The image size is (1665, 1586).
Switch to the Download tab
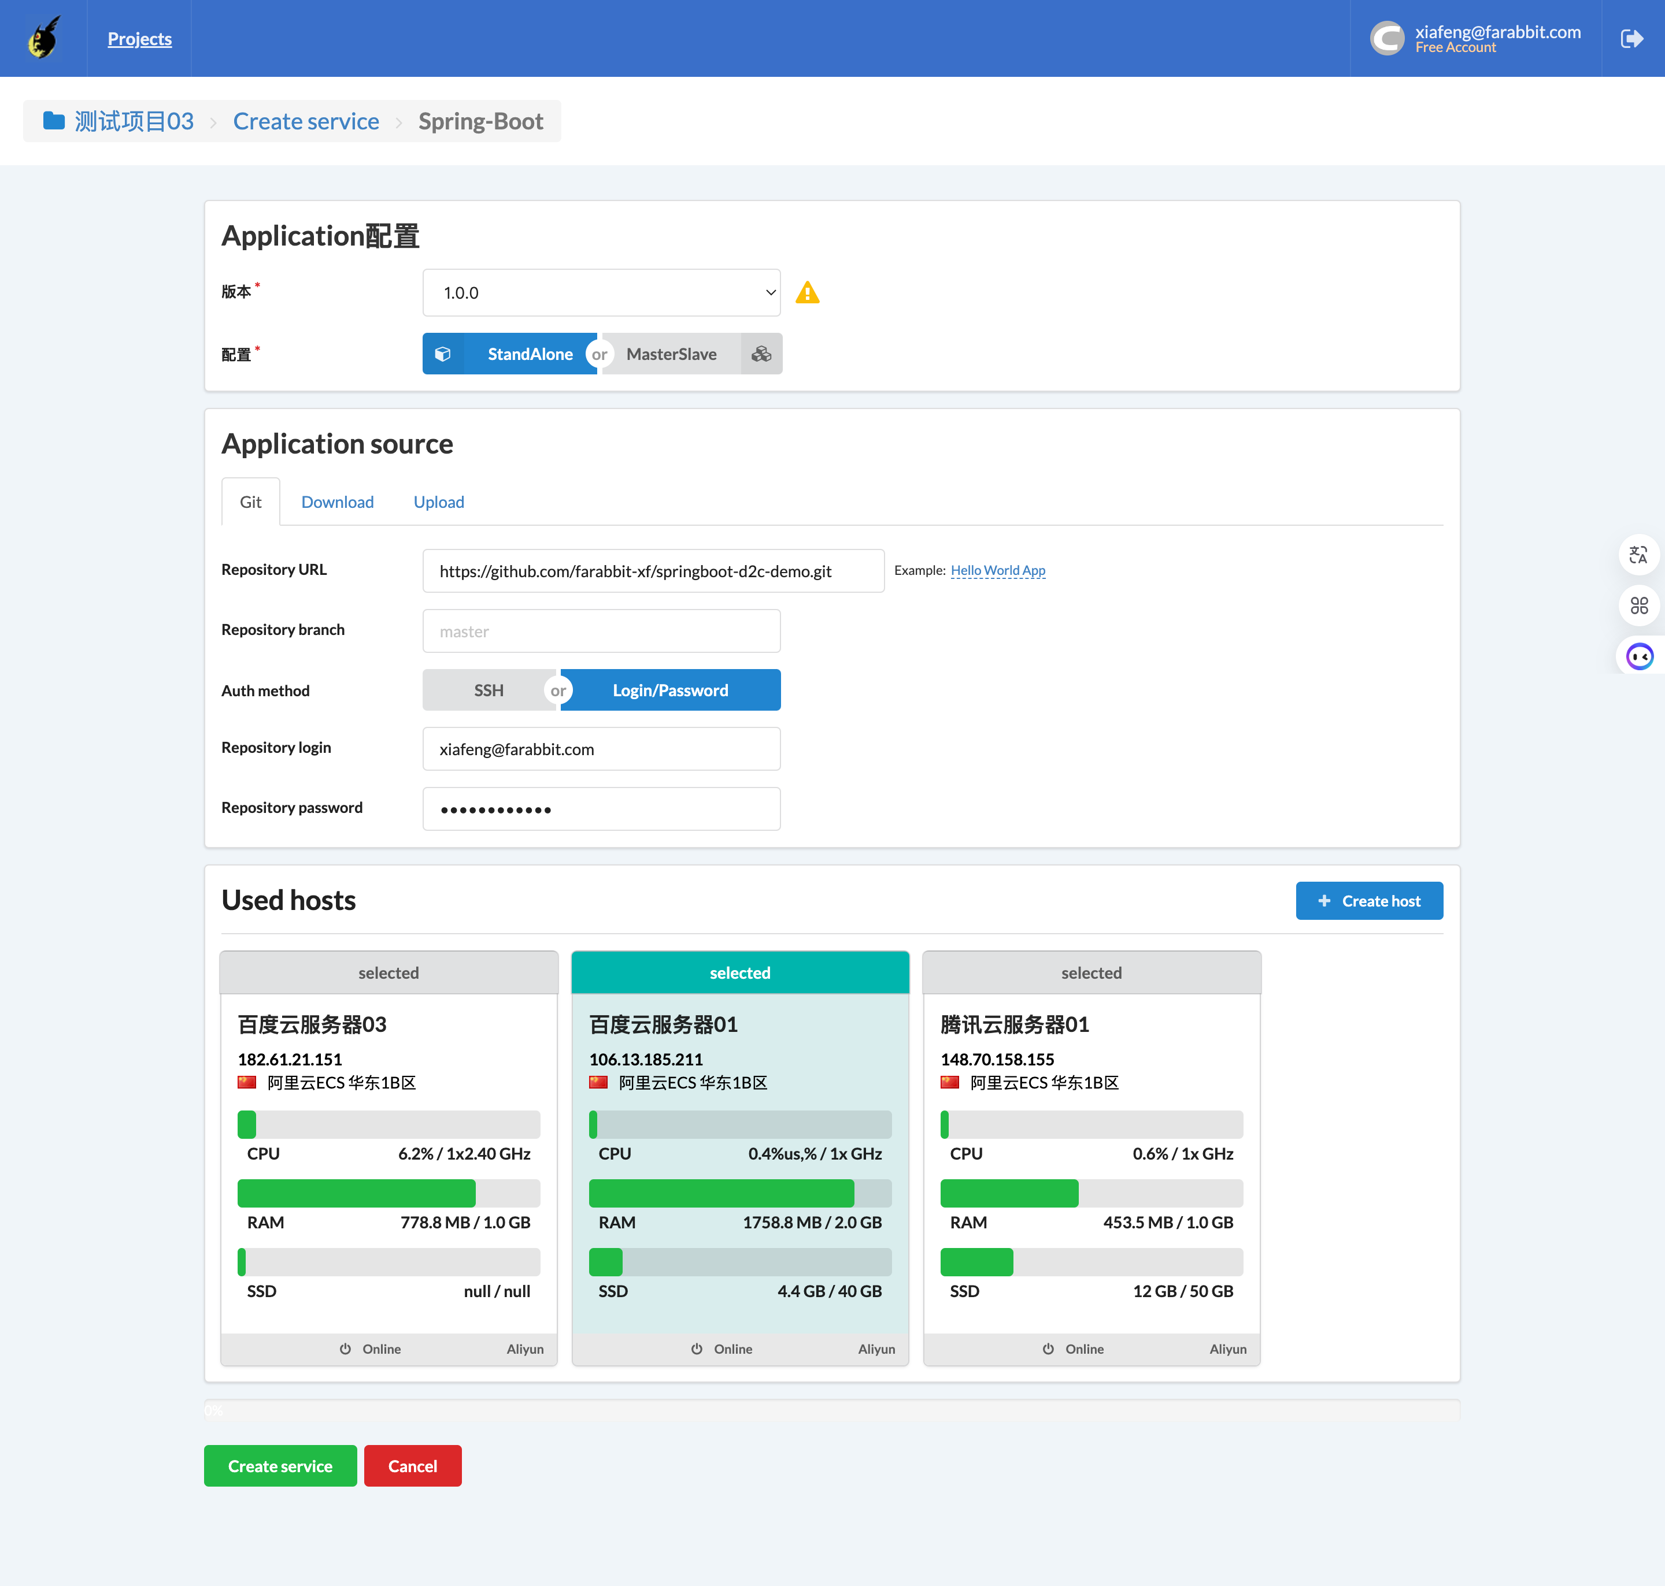tap(336, 502)
